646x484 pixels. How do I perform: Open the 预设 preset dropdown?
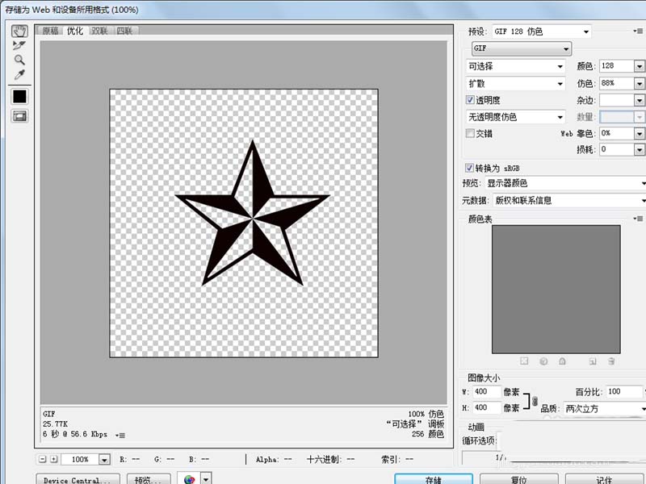click(541, 31)
